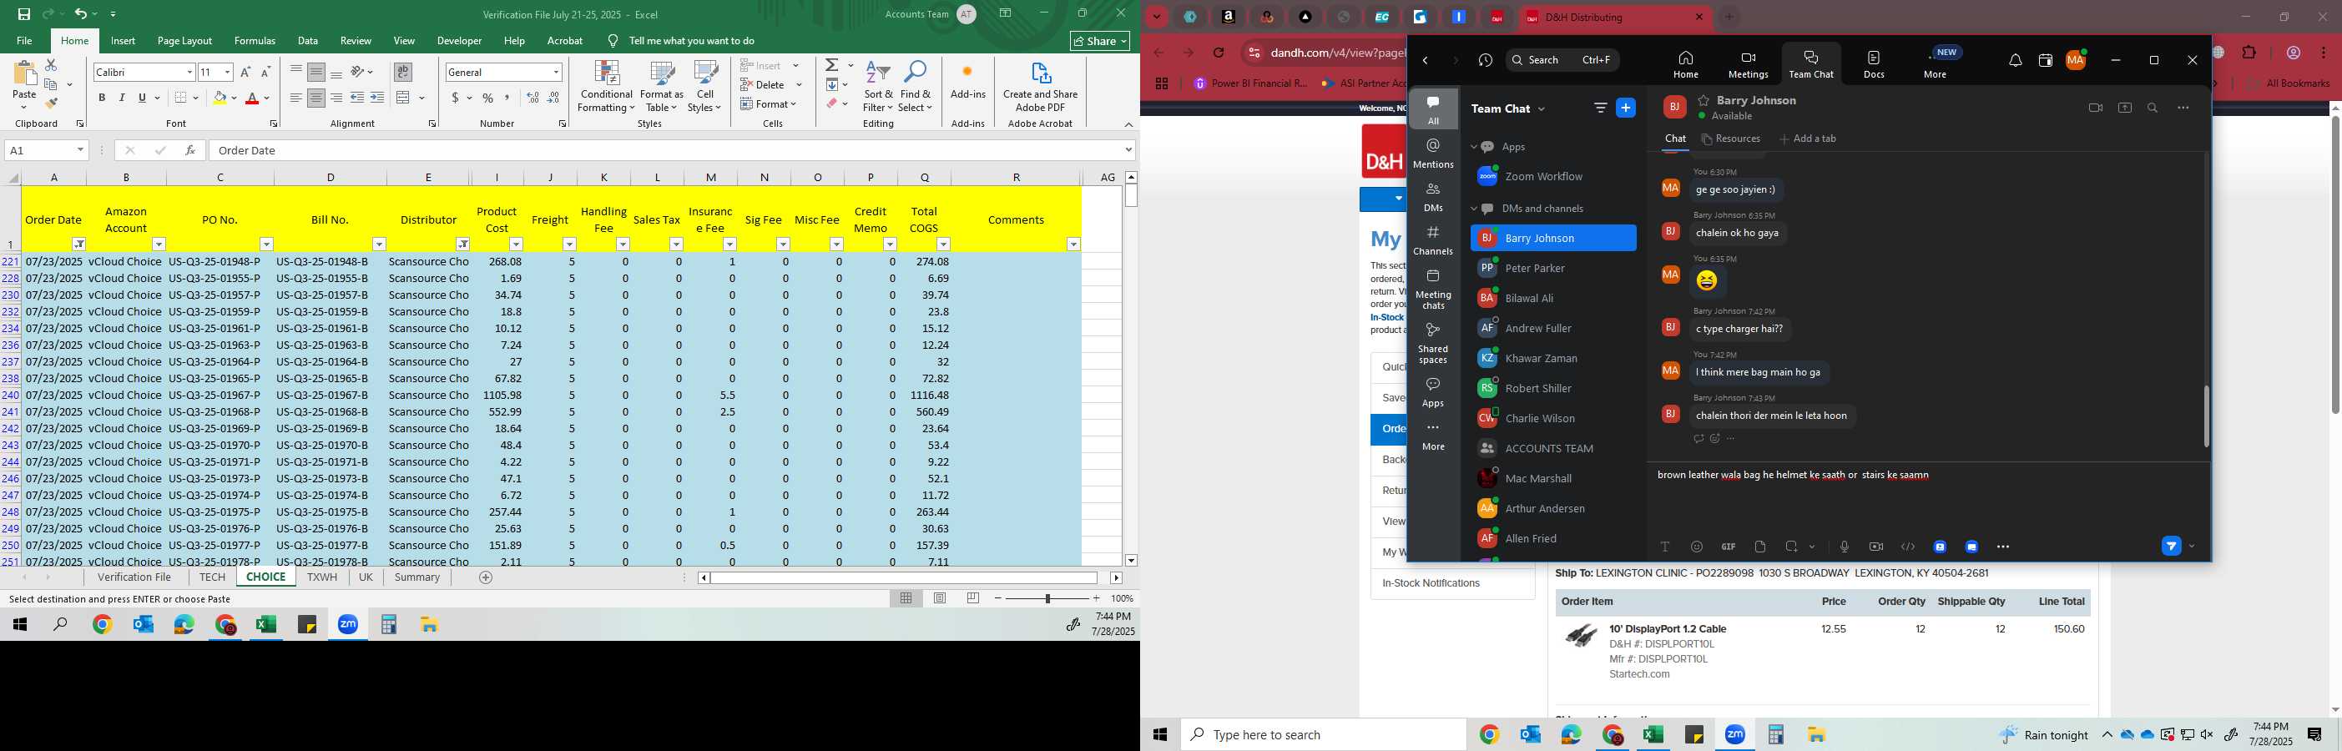Image resolution: width=2342 pixels, height=751 pixels.
Task: Click the share screen icon in chat header
Action: 2125,108
